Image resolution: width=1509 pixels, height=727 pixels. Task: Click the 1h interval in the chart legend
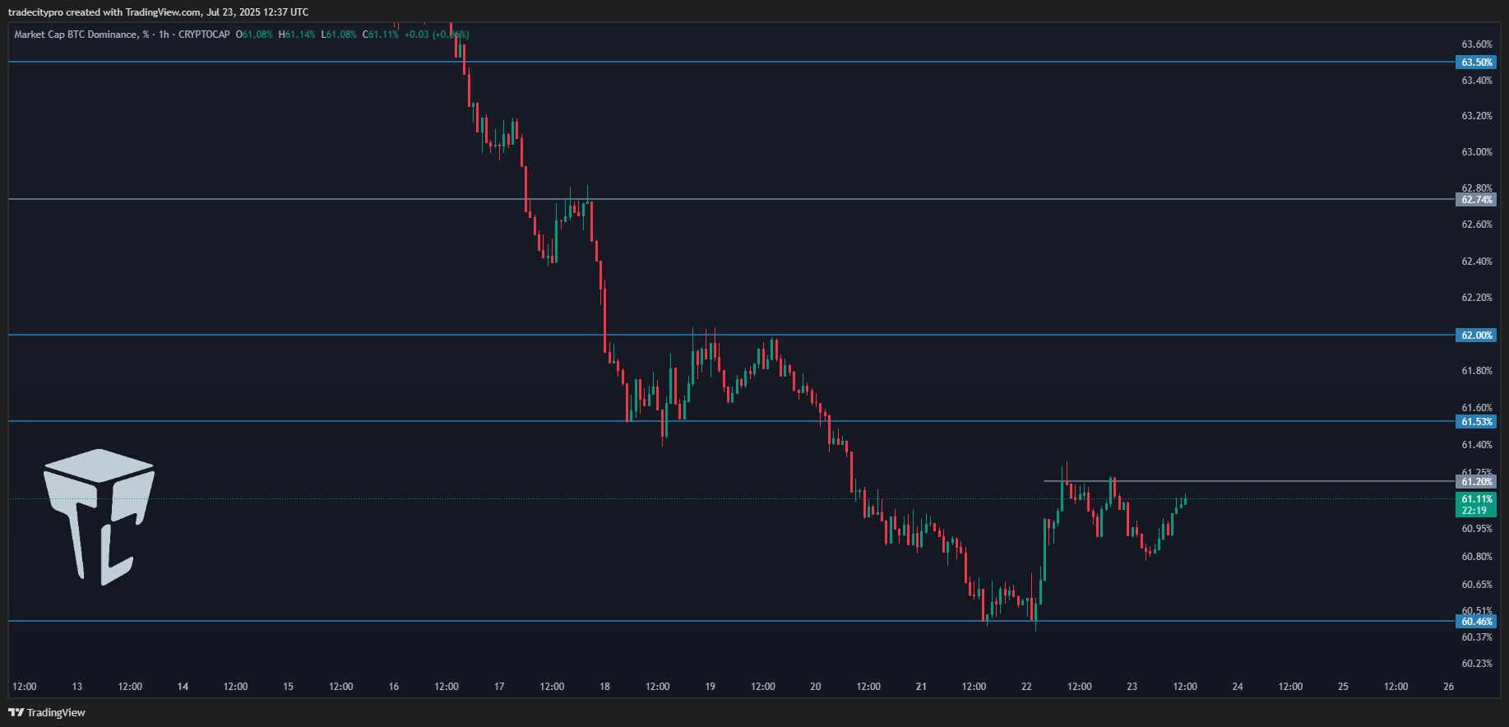pyautogui.click(x=164, y=35)
